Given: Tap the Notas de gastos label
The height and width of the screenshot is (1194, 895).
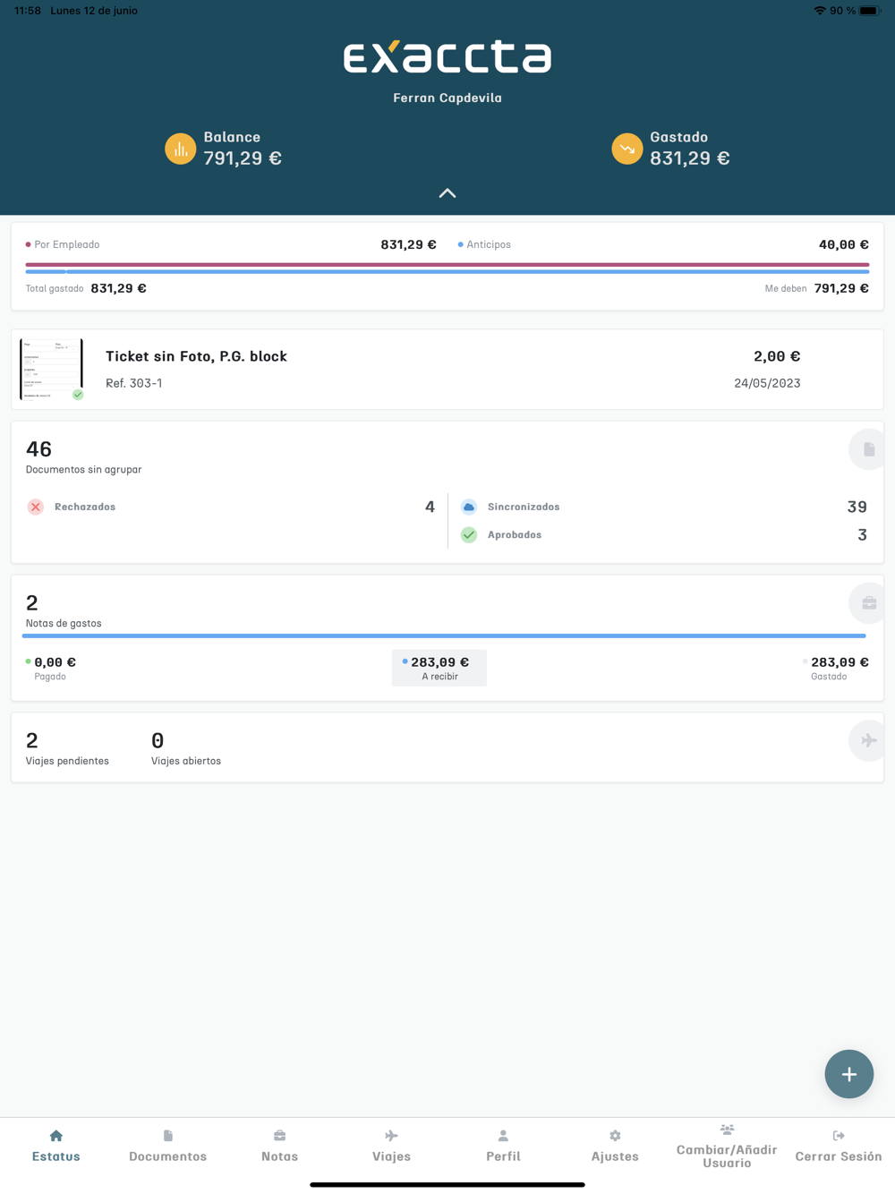Looking at the screenshot, I should (64, 624).
